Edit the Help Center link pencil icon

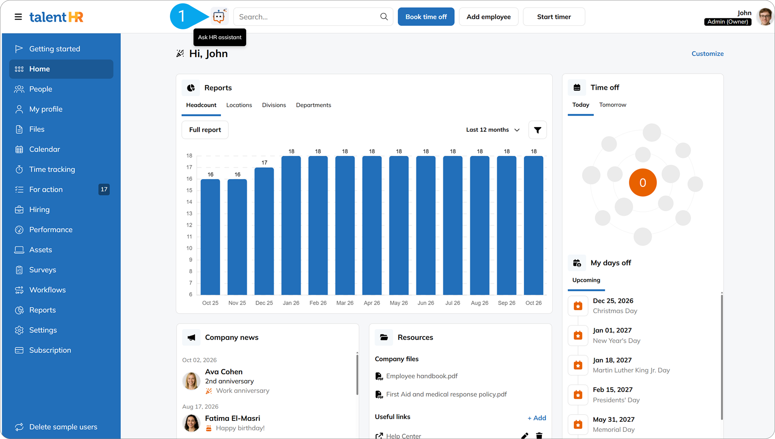(x=525, y=436)
